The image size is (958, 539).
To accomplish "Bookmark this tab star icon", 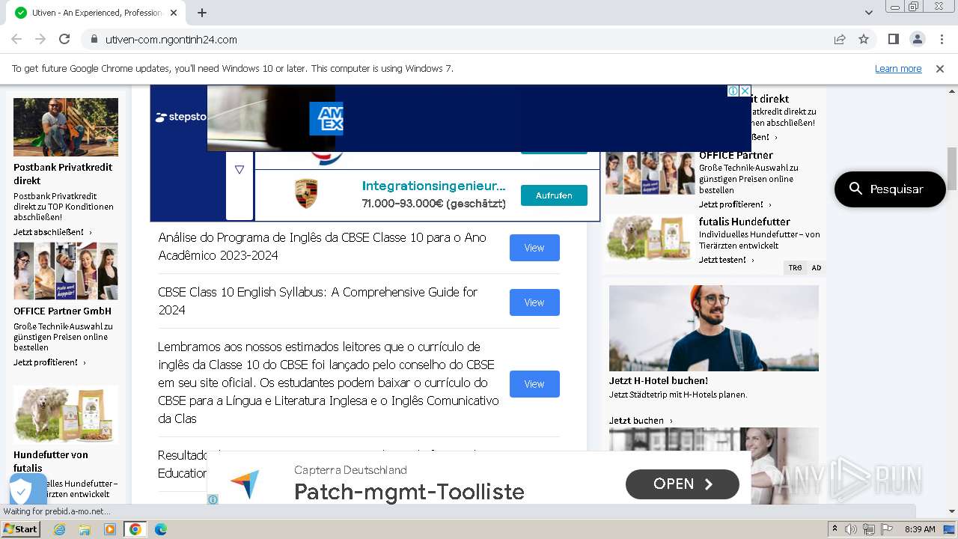I will pos(864,39).
